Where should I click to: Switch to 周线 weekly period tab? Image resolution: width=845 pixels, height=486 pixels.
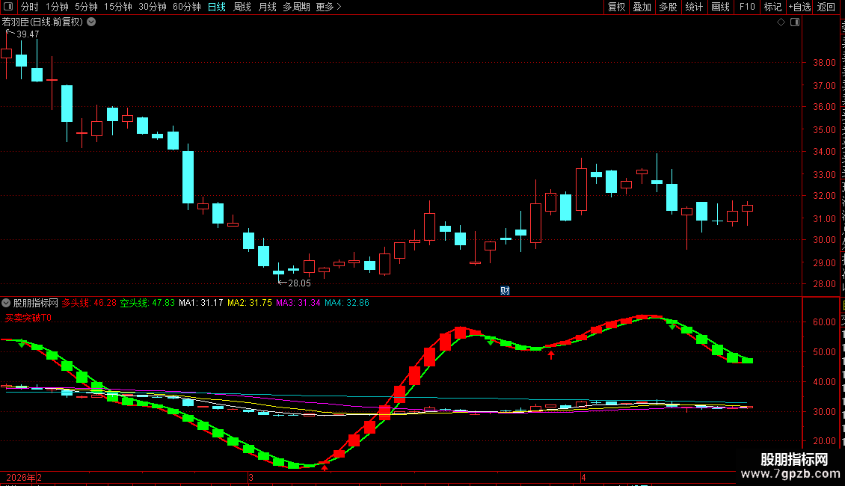(242, 7)
